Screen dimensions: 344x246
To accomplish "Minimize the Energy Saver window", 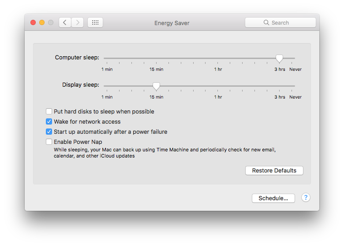I will tap(42, 22).
